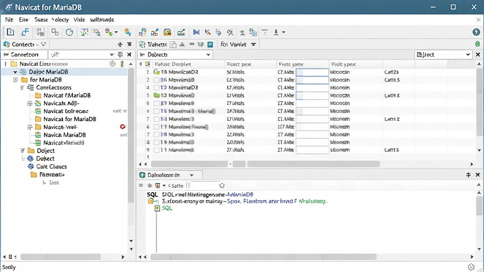Screen dimensions: 484x272
Task: Click the pin icon in lower panel header
Action: [x=468, y=175]
